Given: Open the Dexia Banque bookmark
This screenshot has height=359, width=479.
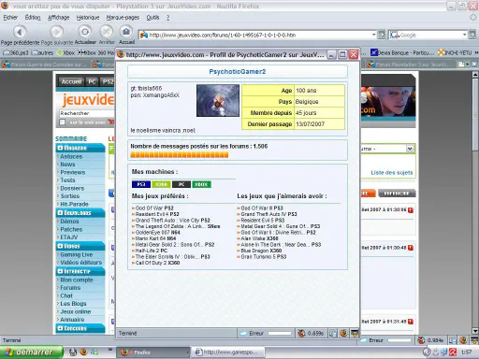Looking at the screenshot, I should 402,53.
